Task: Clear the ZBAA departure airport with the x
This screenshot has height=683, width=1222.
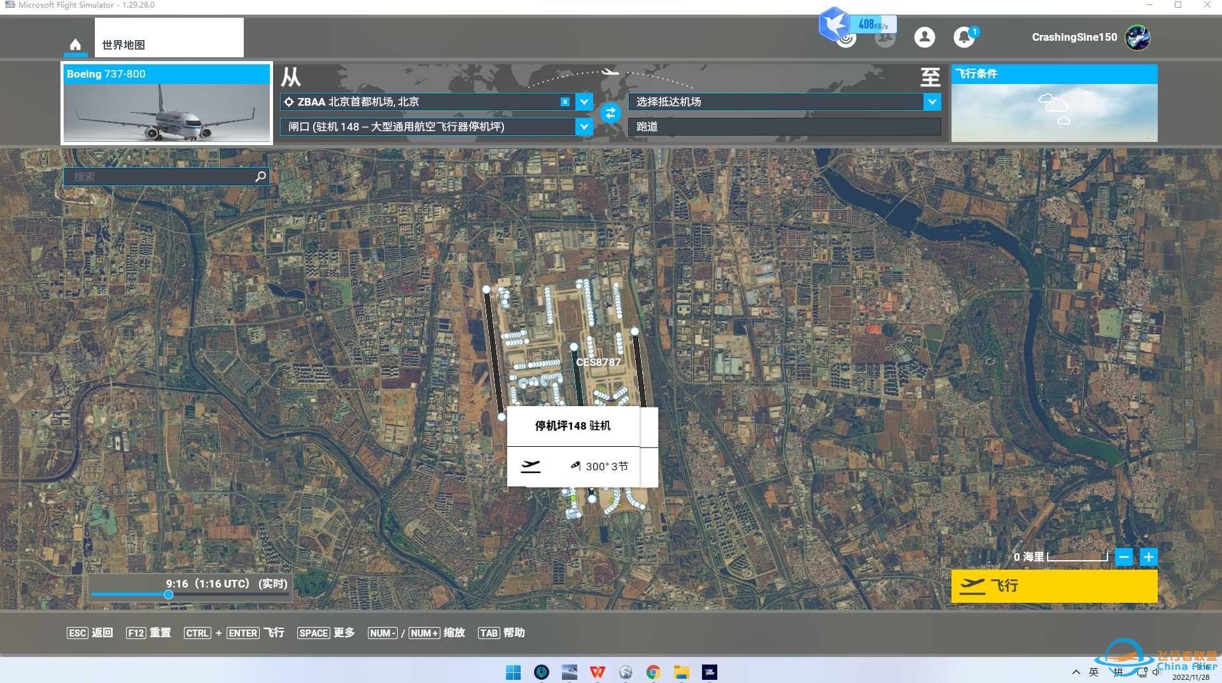Action: (x=565, y=102)
